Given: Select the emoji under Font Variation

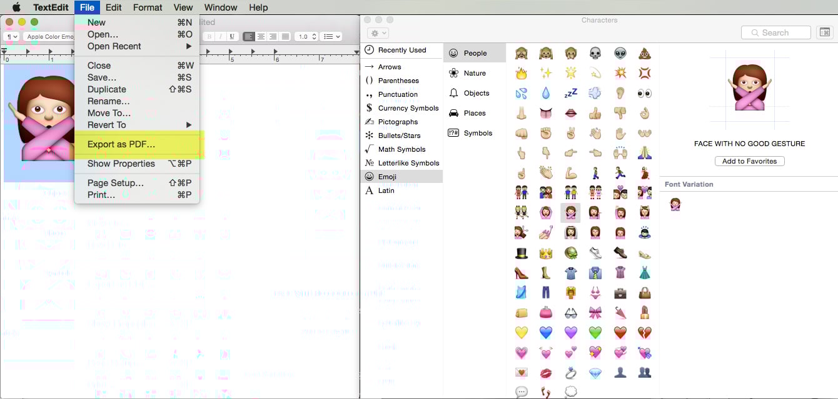Looking at the screenshot, I should (x=675, y=204).
